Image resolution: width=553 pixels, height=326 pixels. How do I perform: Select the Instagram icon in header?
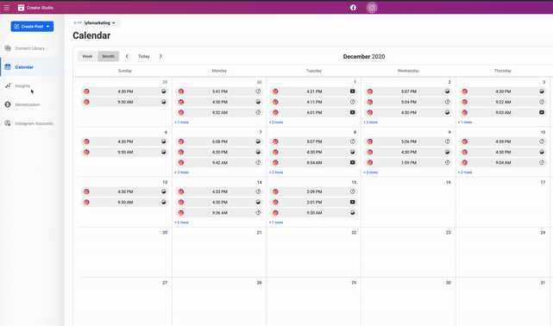(372, 8)
